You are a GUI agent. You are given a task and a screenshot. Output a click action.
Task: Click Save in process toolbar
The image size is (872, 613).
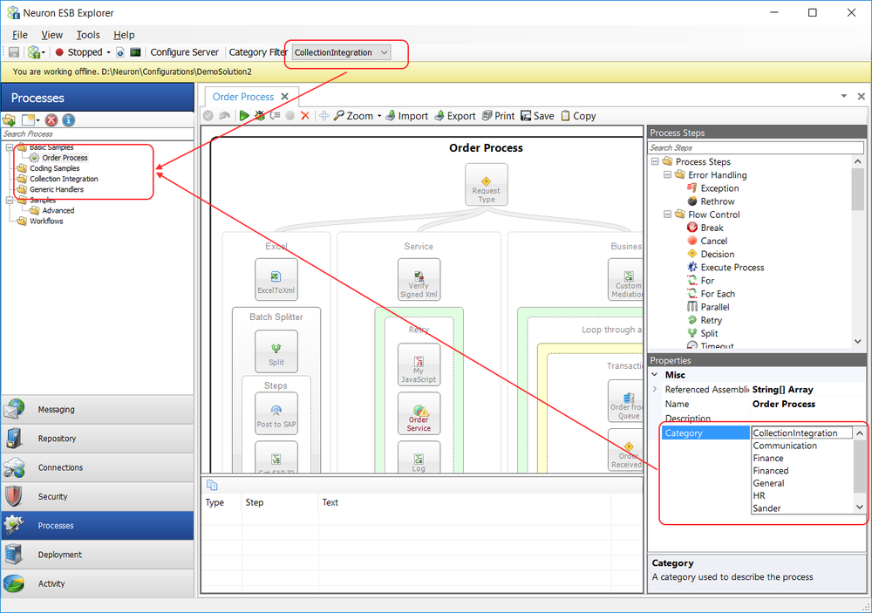tap(537, 116)
